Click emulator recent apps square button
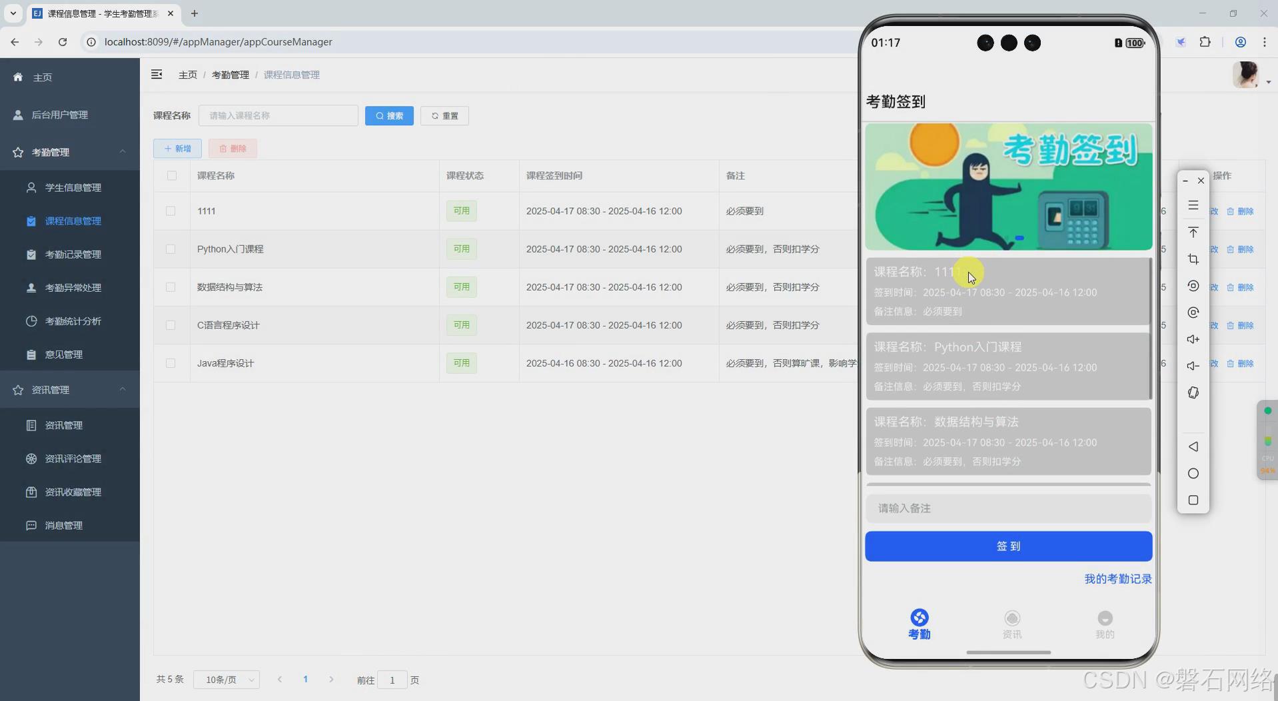1278x701 pixels. coord(1193,500)
